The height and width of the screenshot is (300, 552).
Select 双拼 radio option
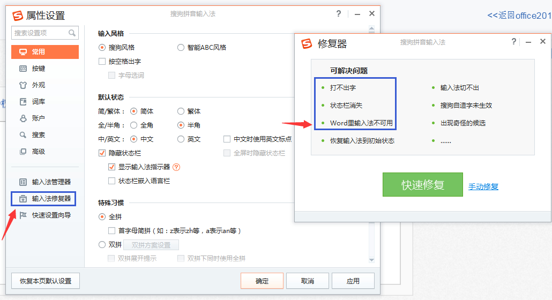click(102, 245)
